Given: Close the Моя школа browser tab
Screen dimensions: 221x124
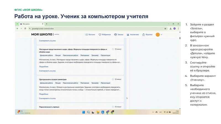Looking at the screenshot, I should coord(43,24).
